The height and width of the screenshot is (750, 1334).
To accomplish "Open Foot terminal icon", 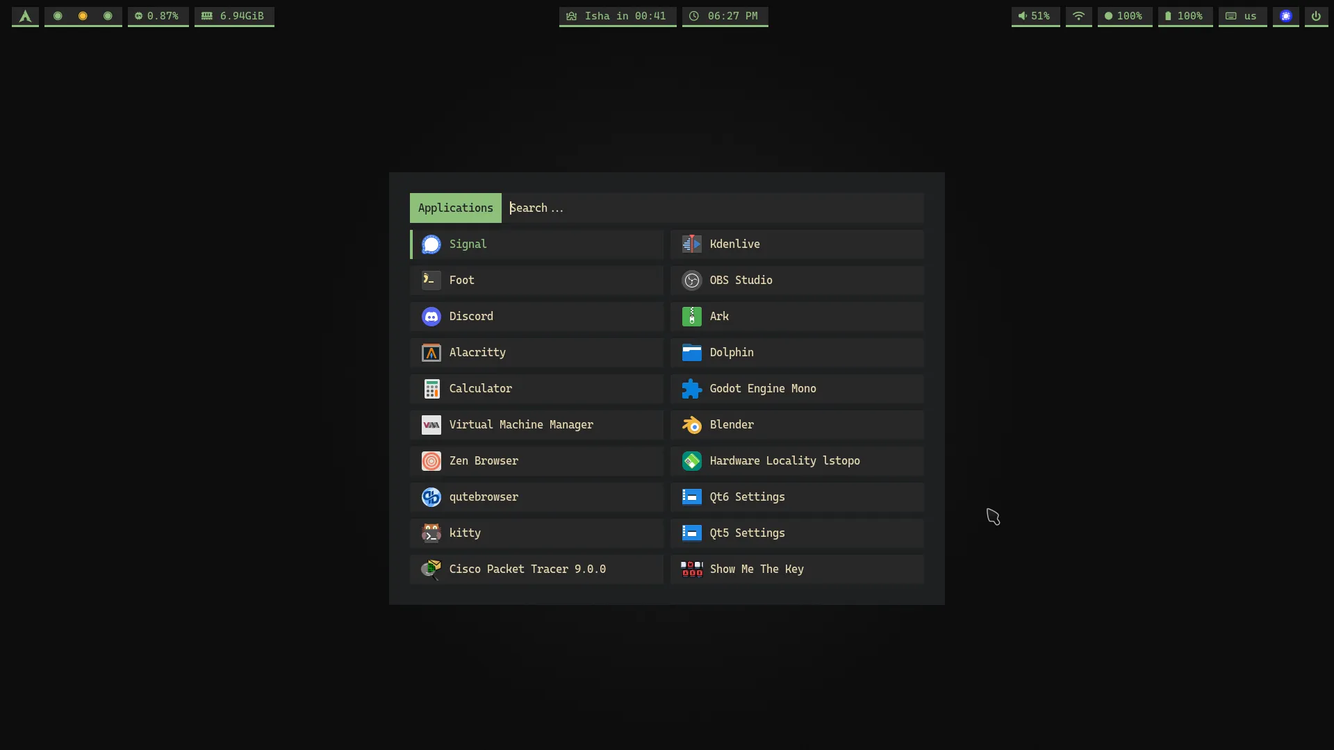I will point(431,281).
